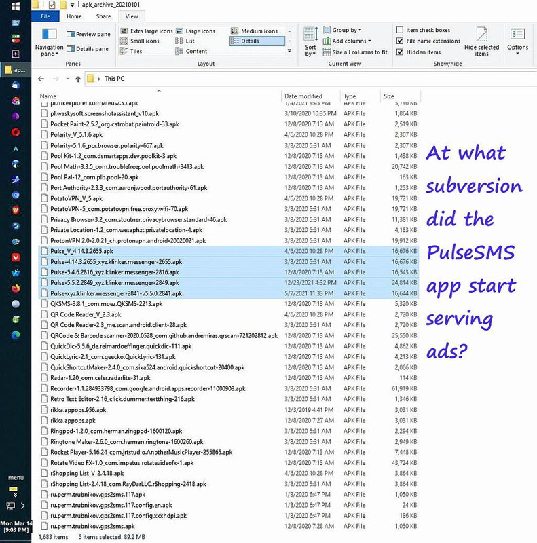Open the Group by dropdown
This screenshot has height=543, width=537.
342,30
